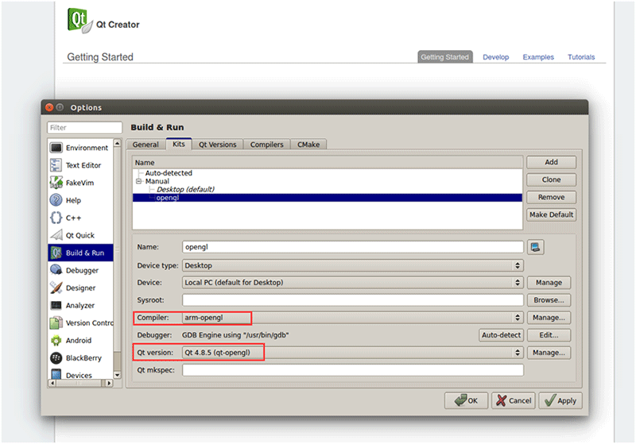Image resolution: width=636 pixels, height=444 pixels.
Task: Open the Compiler dropdown arm-opengl
Action: pyautogui.click(x=353, y=318)
